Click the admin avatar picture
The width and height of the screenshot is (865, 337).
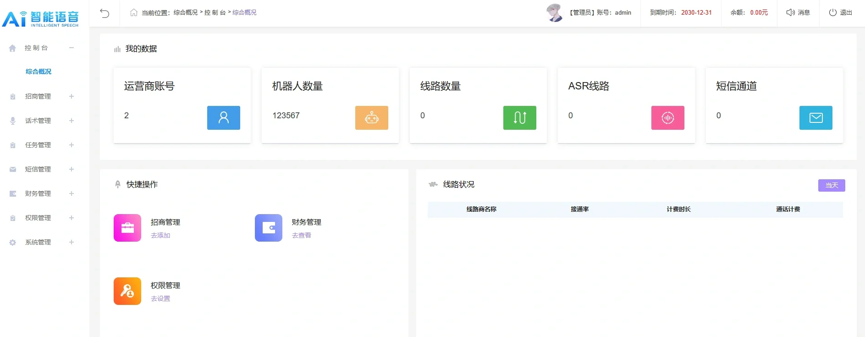tap(555, 13)
